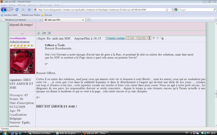Viewport: 217px width, 135px height.
Task: Expand the quick launch chevron
Action: (x=25, y=133)
